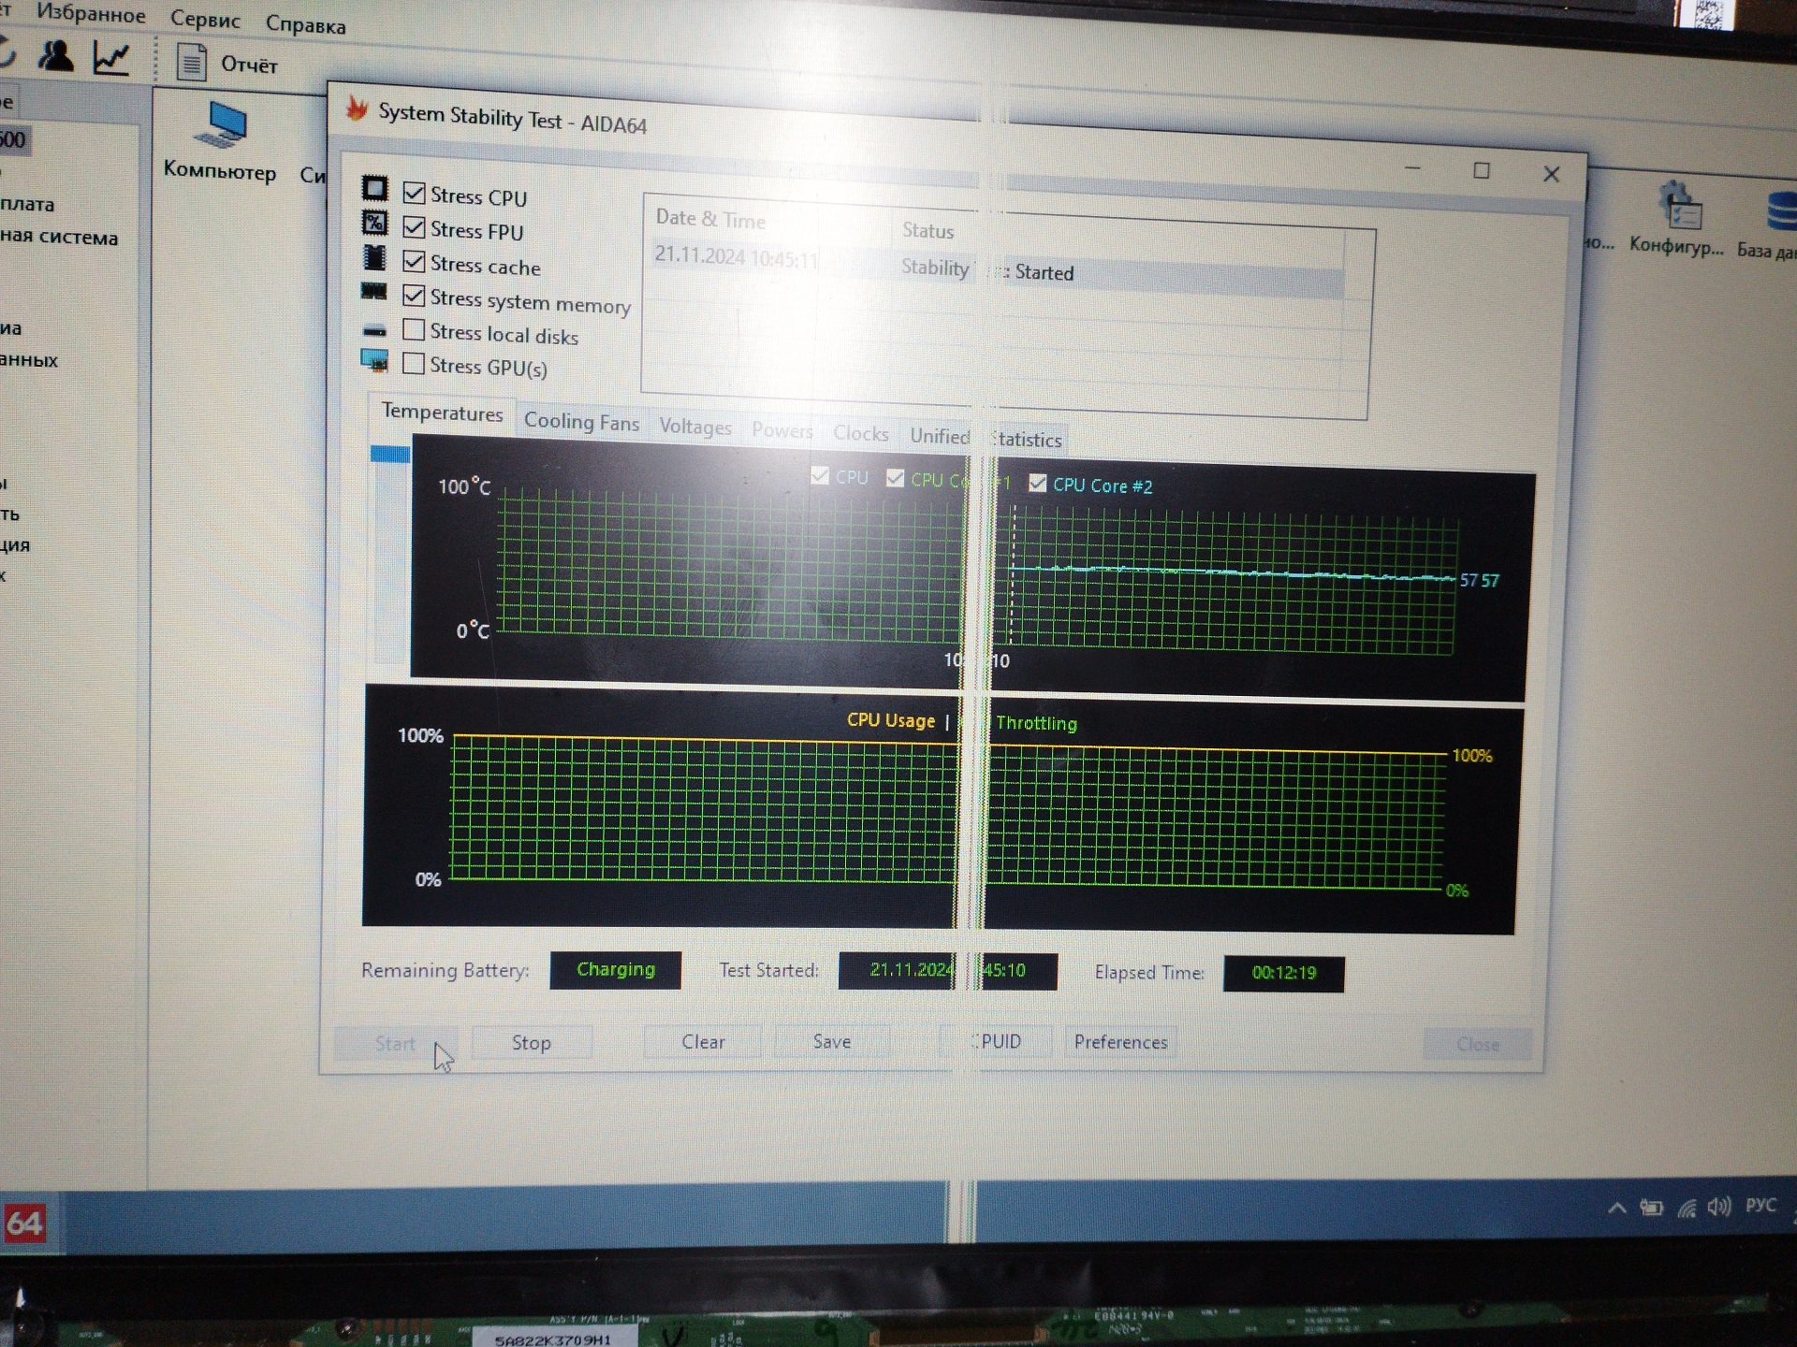Enable Stress GPU(s) checkbox
Viewport: 1797px width, 1347px height.
pyautogui.click(x=414, y=363)
